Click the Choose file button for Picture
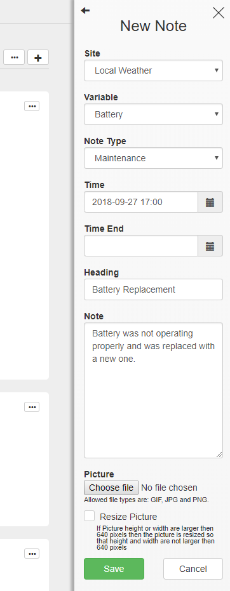 (111, 488)
